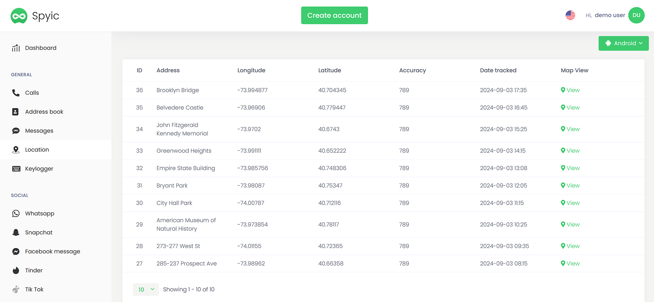Click the demo user name text

[610, 15]
